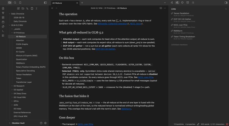Open Token Timing Breakdown from Links panel

184,37
